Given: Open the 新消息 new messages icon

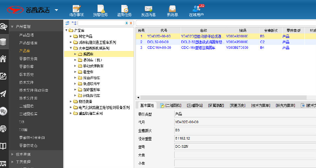Looking at the screenshot, I should pos(172,11).
